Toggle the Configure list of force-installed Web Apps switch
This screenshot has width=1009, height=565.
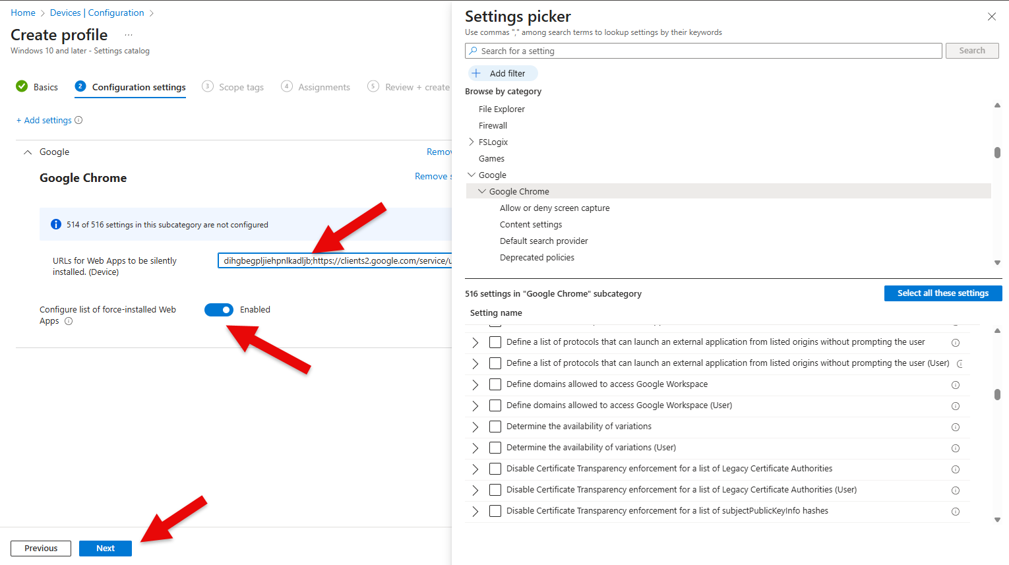(x=219, y=310)
